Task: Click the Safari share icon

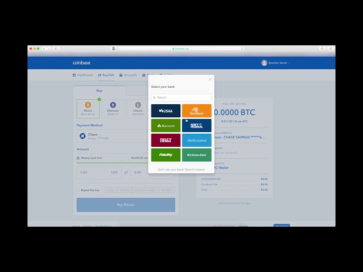Action: [x=322, y=49]
